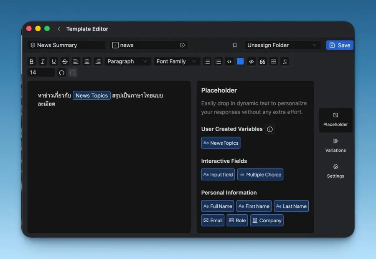The height and width of the screenshot is (259, 376).
Task: Go back from Template Editor
Action: pyautogui.click(x=59, y=29)
